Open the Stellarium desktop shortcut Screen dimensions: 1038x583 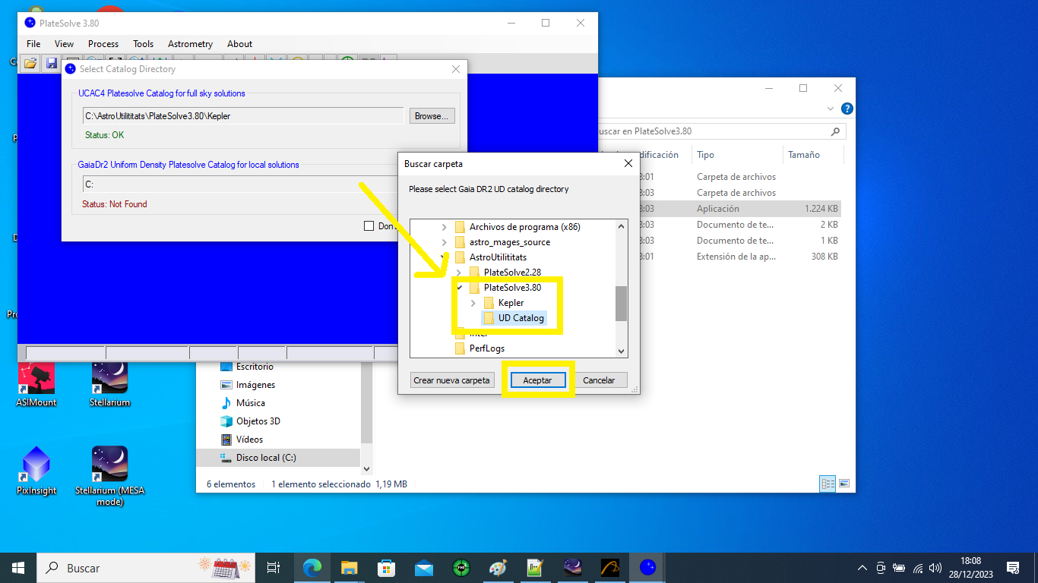(x=109, y=383)
